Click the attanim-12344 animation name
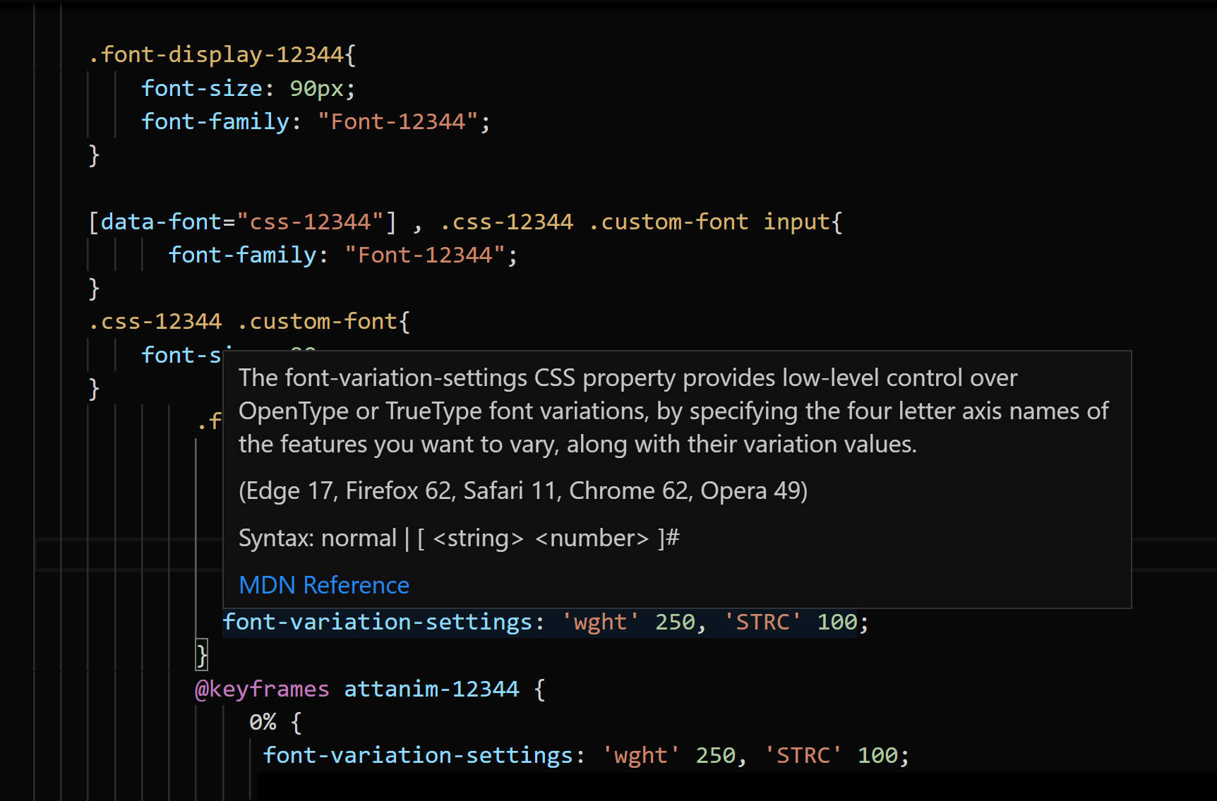 click(431, 689)
